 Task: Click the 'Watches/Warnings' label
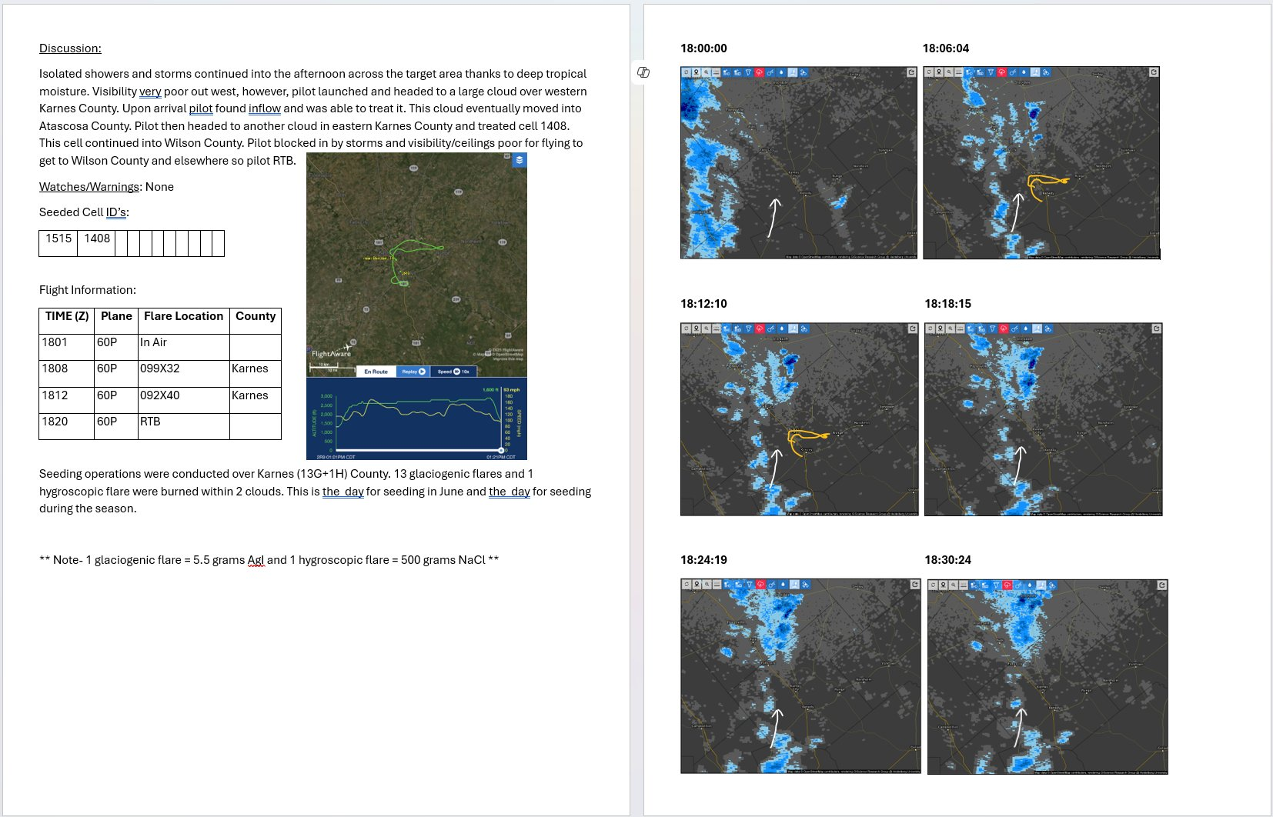89,187
